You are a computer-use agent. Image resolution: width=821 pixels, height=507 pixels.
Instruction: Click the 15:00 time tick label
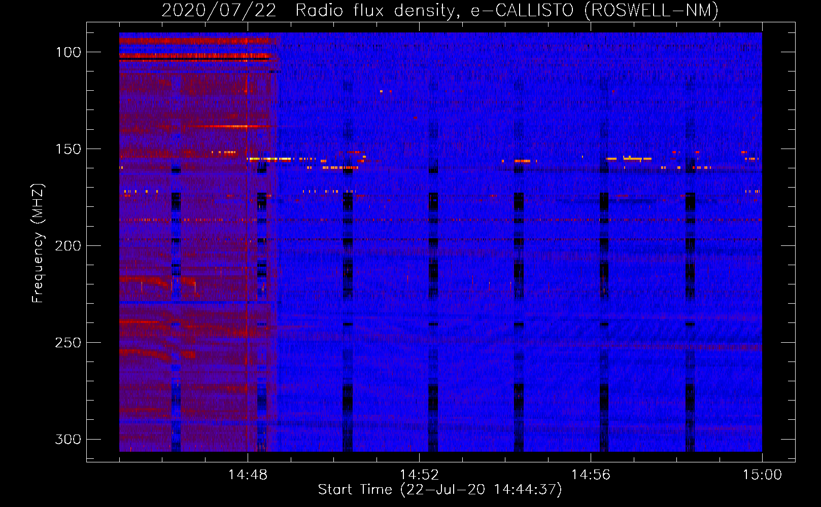762,475
